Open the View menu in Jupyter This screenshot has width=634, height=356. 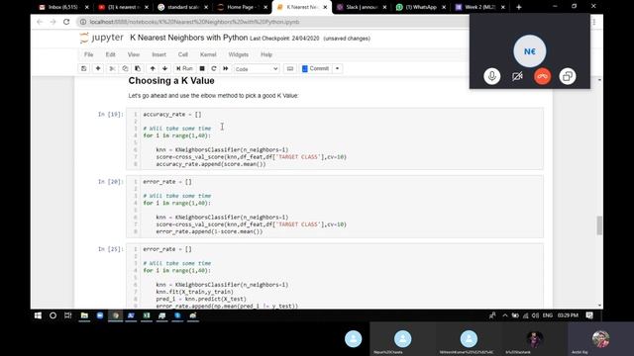tap(134, 54)
